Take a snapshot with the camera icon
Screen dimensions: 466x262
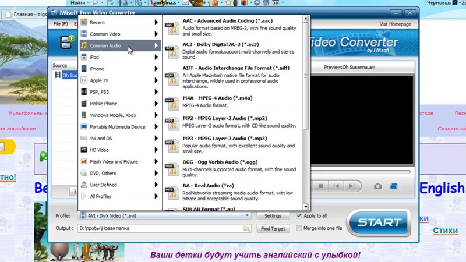(x=377, y=186)
